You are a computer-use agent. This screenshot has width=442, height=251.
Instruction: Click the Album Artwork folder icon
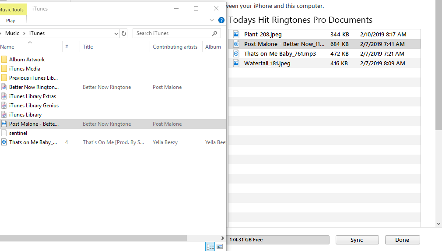[x=4, y=59]
